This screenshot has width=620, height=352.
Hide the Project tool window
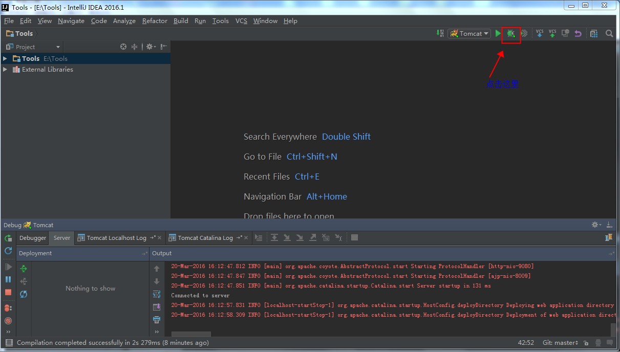coord(164,47)
